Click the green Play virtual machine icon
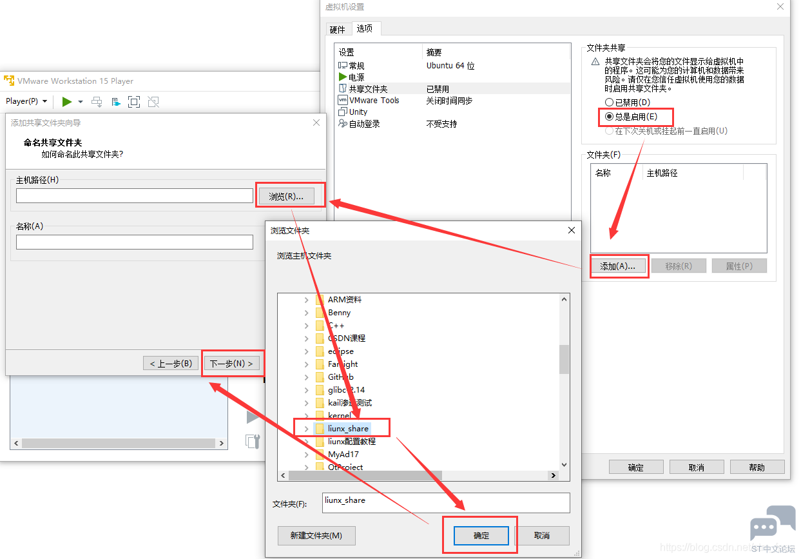This screenshot has height=559, width=801. pyautogui.click(x=67, y=101)
